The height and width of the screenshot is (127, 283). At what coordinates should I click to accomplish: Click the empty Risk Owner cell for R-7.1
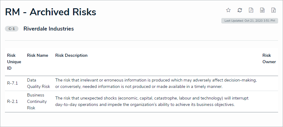pyautogui.click(x=269, y=83)
